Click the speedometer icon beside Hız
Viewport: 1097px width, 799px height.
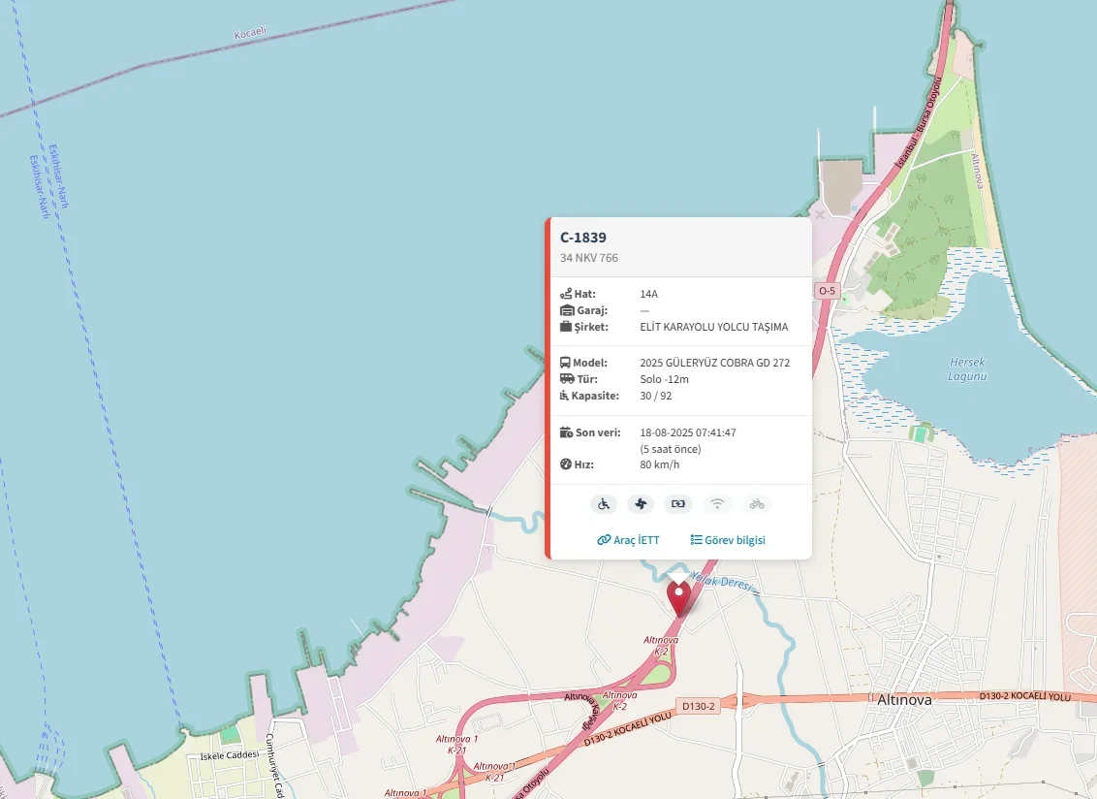566,464
